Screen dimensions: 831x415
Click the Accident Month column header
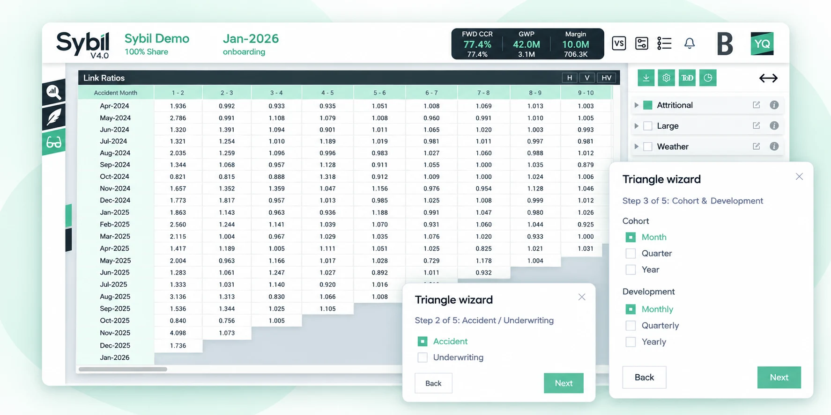[116, 93]
